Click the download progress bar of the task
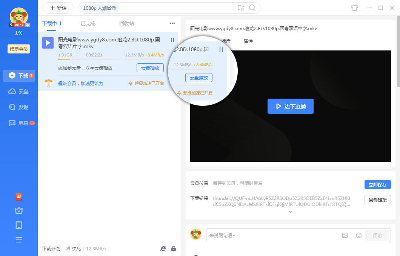 coord(111,59)
